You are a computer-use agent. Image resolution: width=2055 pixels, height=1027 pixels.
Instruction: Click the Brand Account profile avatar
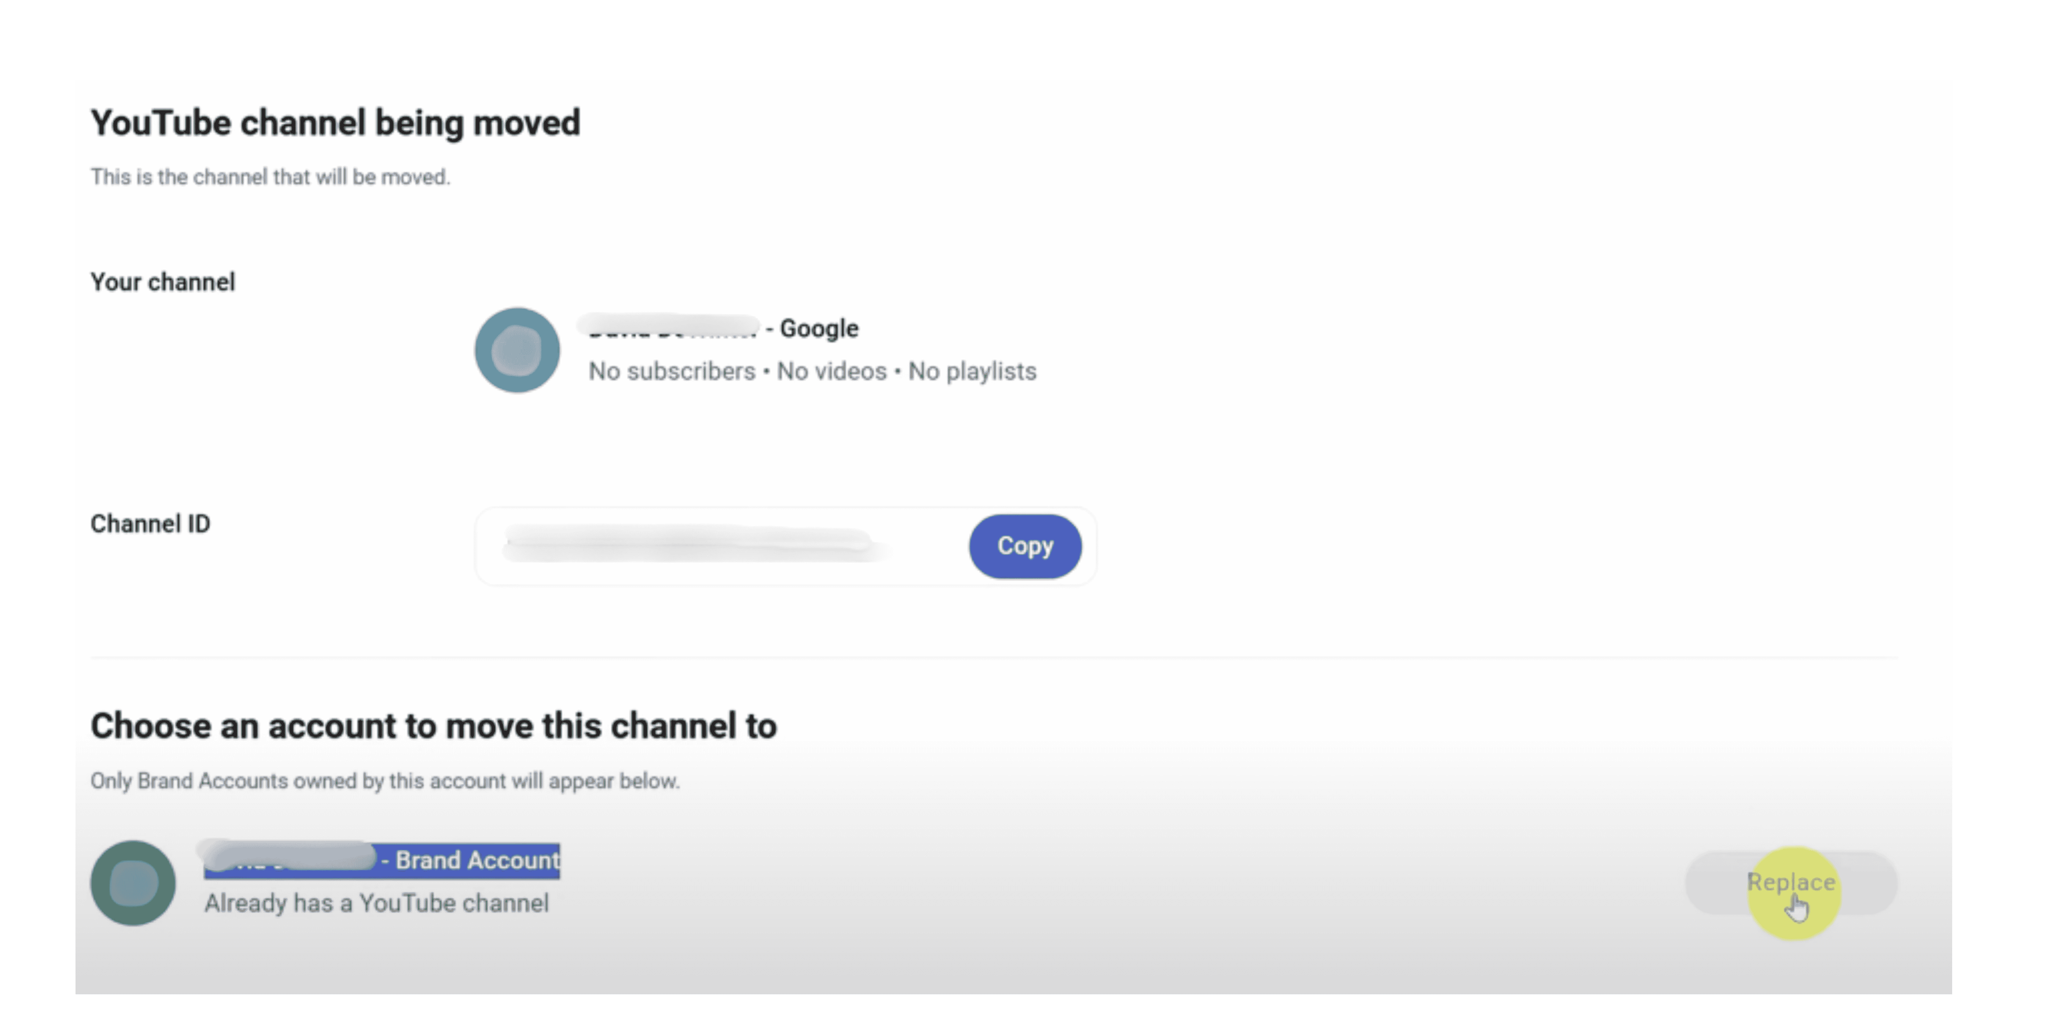(133, 883)
